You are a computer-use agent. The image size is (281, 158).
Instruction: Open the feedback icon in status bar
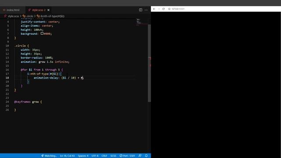[140, 156]
